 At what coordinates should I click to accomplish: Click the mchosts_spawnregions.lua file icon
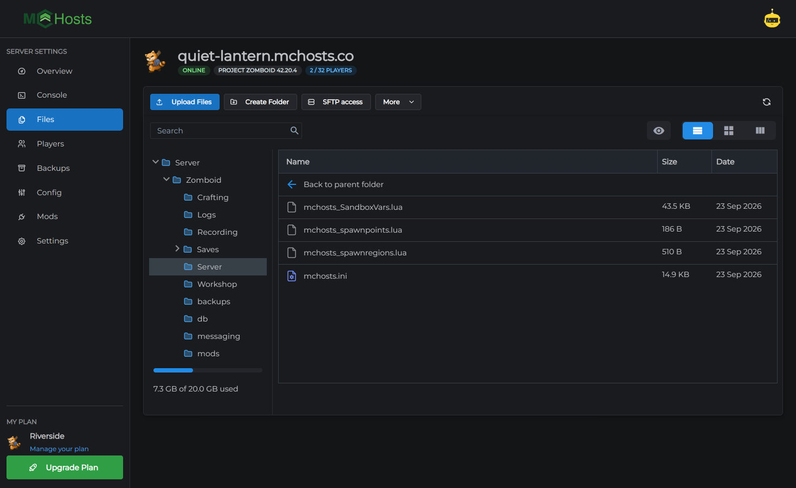pyautogui.click(x=292, y=253)
